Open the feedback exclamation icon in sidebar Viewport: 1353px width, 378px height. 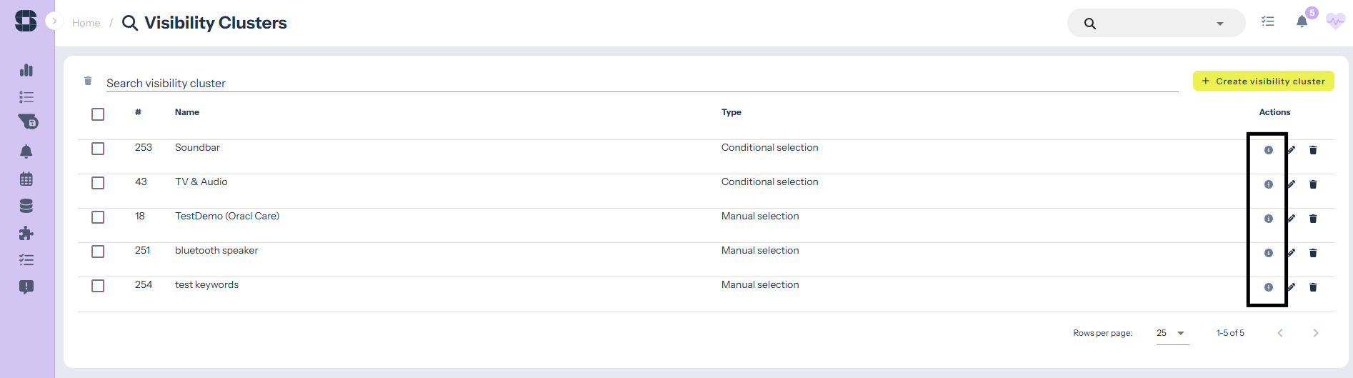click(x=26, y=287)
